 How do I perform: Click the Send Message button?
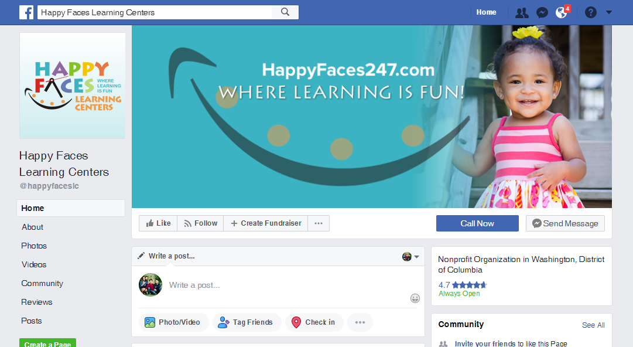565,223
